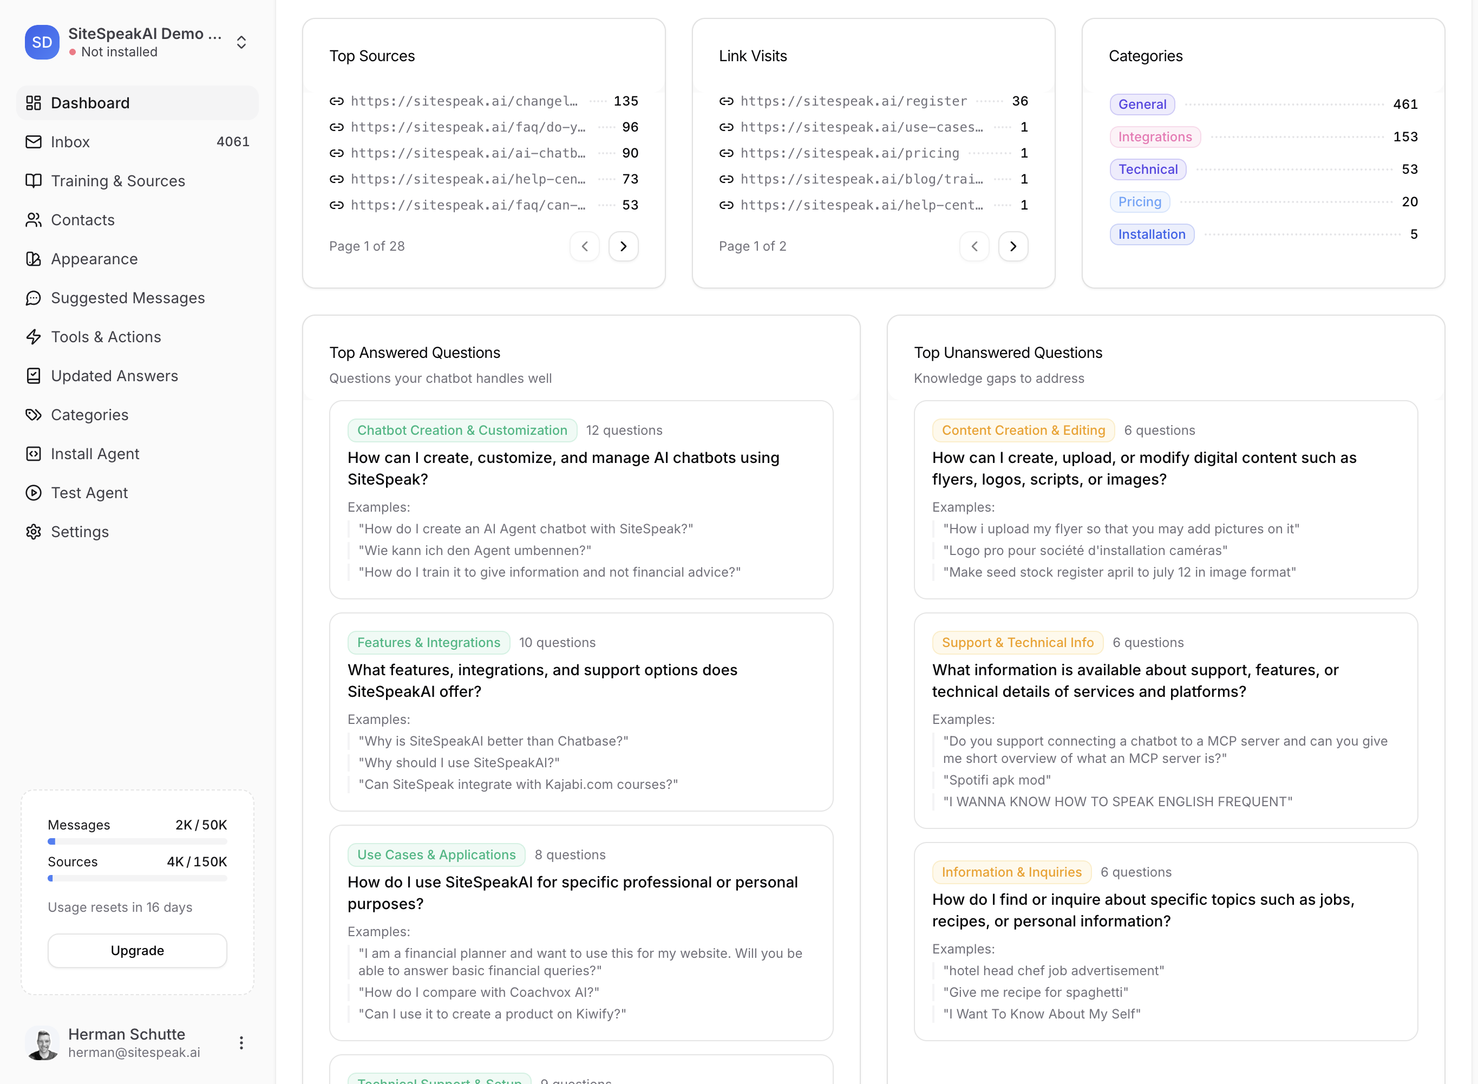
Task: Click the Tools & Actions lightning icon
Action: (x=34, y=337)
